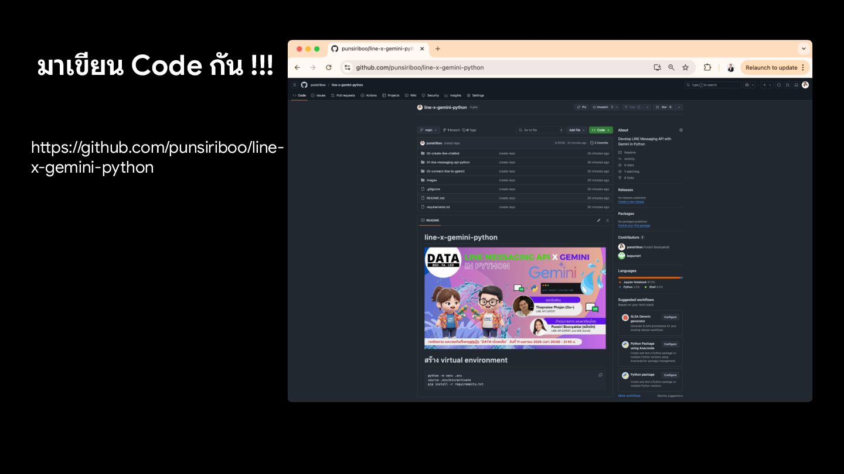Open the .gitignore file
The width and height of the screenshot is (844, 474).
point(433,189)
